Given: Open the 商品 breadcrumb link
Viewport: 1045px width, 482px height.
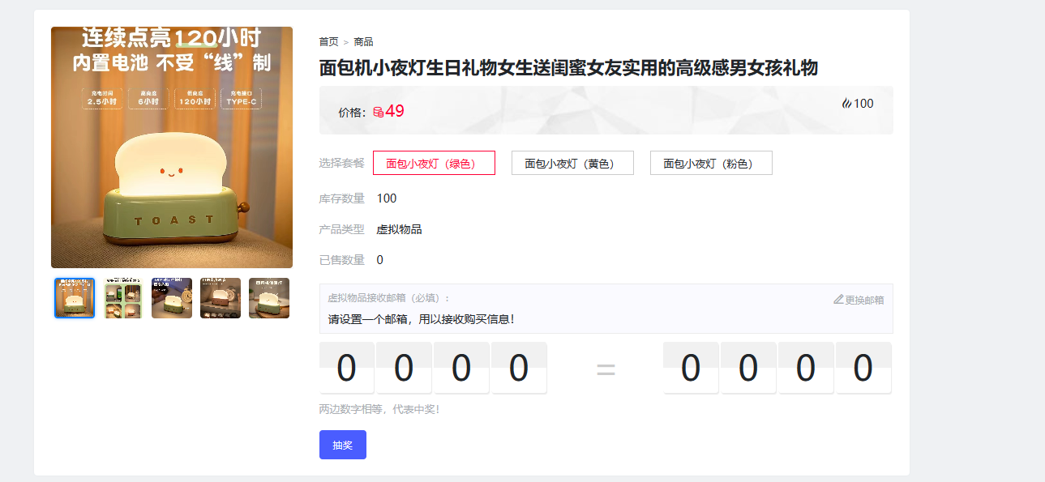Looking at the screenshot, I should pyautogui.click(x=363, y=42).
